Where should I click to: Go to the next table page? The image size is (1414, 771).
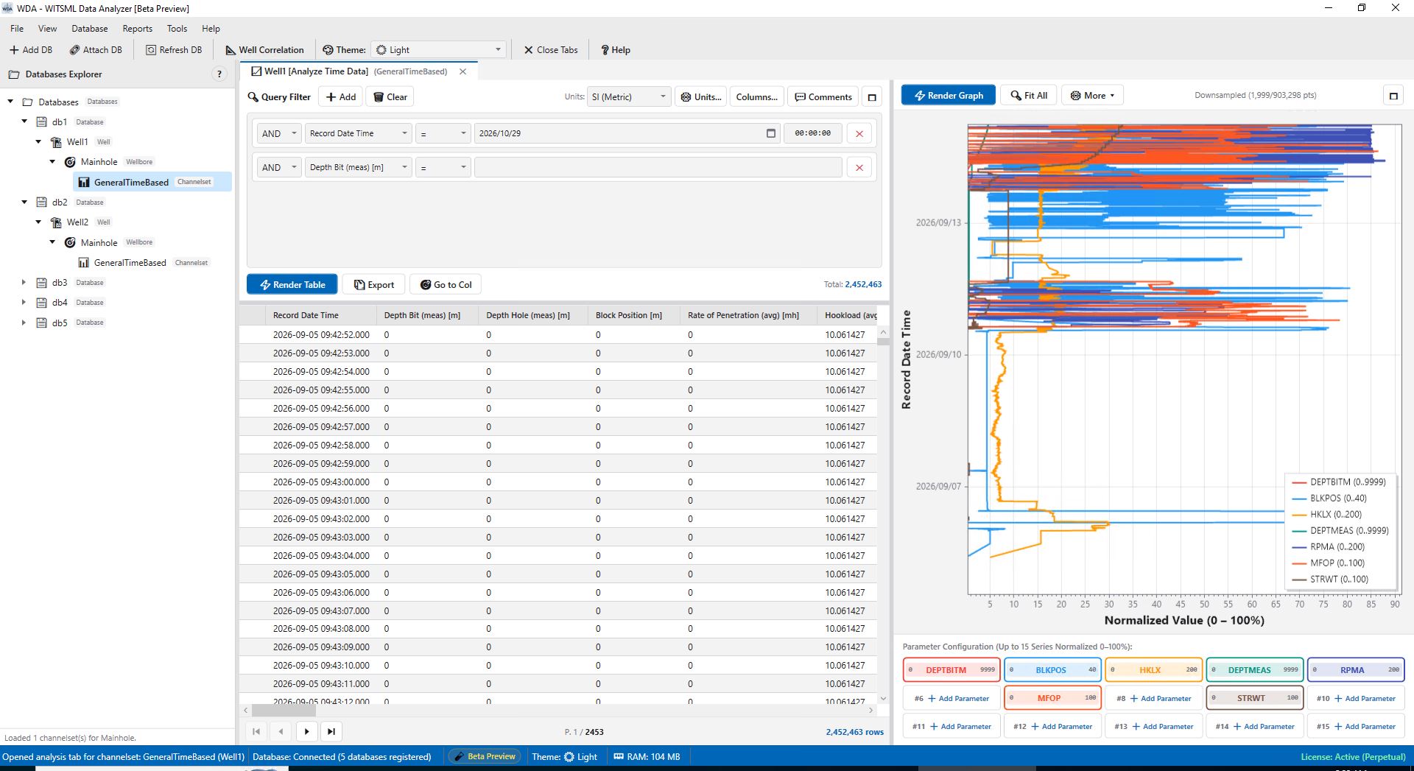click(x=306, y=731)
